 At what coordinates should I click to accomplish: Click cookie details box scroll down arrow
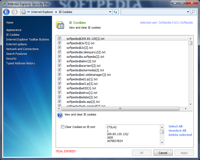[x=162, y=143]
